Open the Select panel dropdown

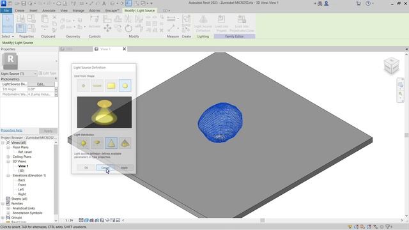[8, 36]
